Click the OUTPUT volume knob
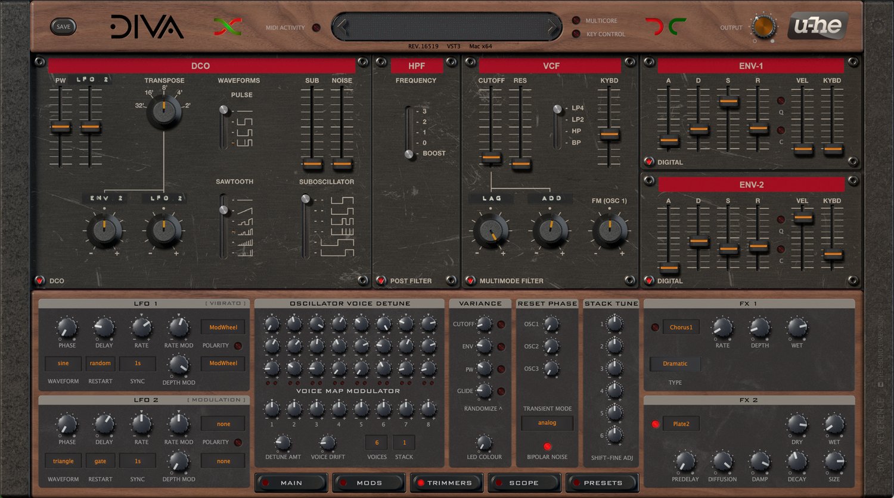 point(763,27)
